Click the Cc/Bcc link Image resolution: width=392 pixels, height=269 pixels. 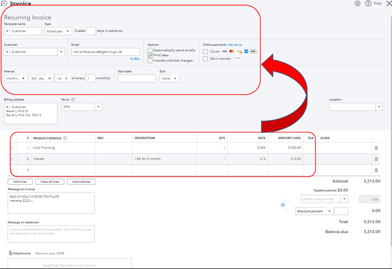(135, 59)
